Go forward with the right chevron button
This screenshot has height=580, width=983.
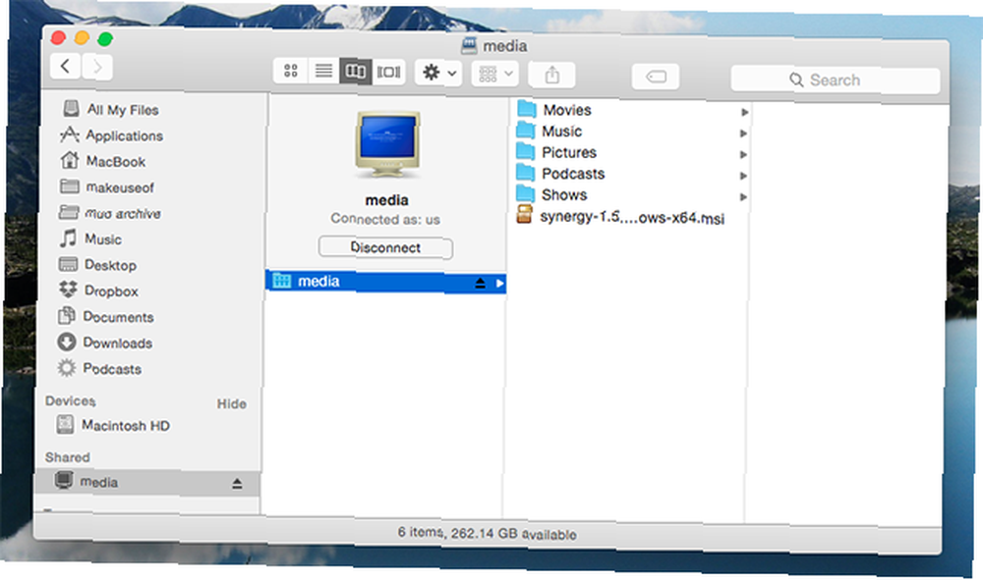(x=97, y=67)
